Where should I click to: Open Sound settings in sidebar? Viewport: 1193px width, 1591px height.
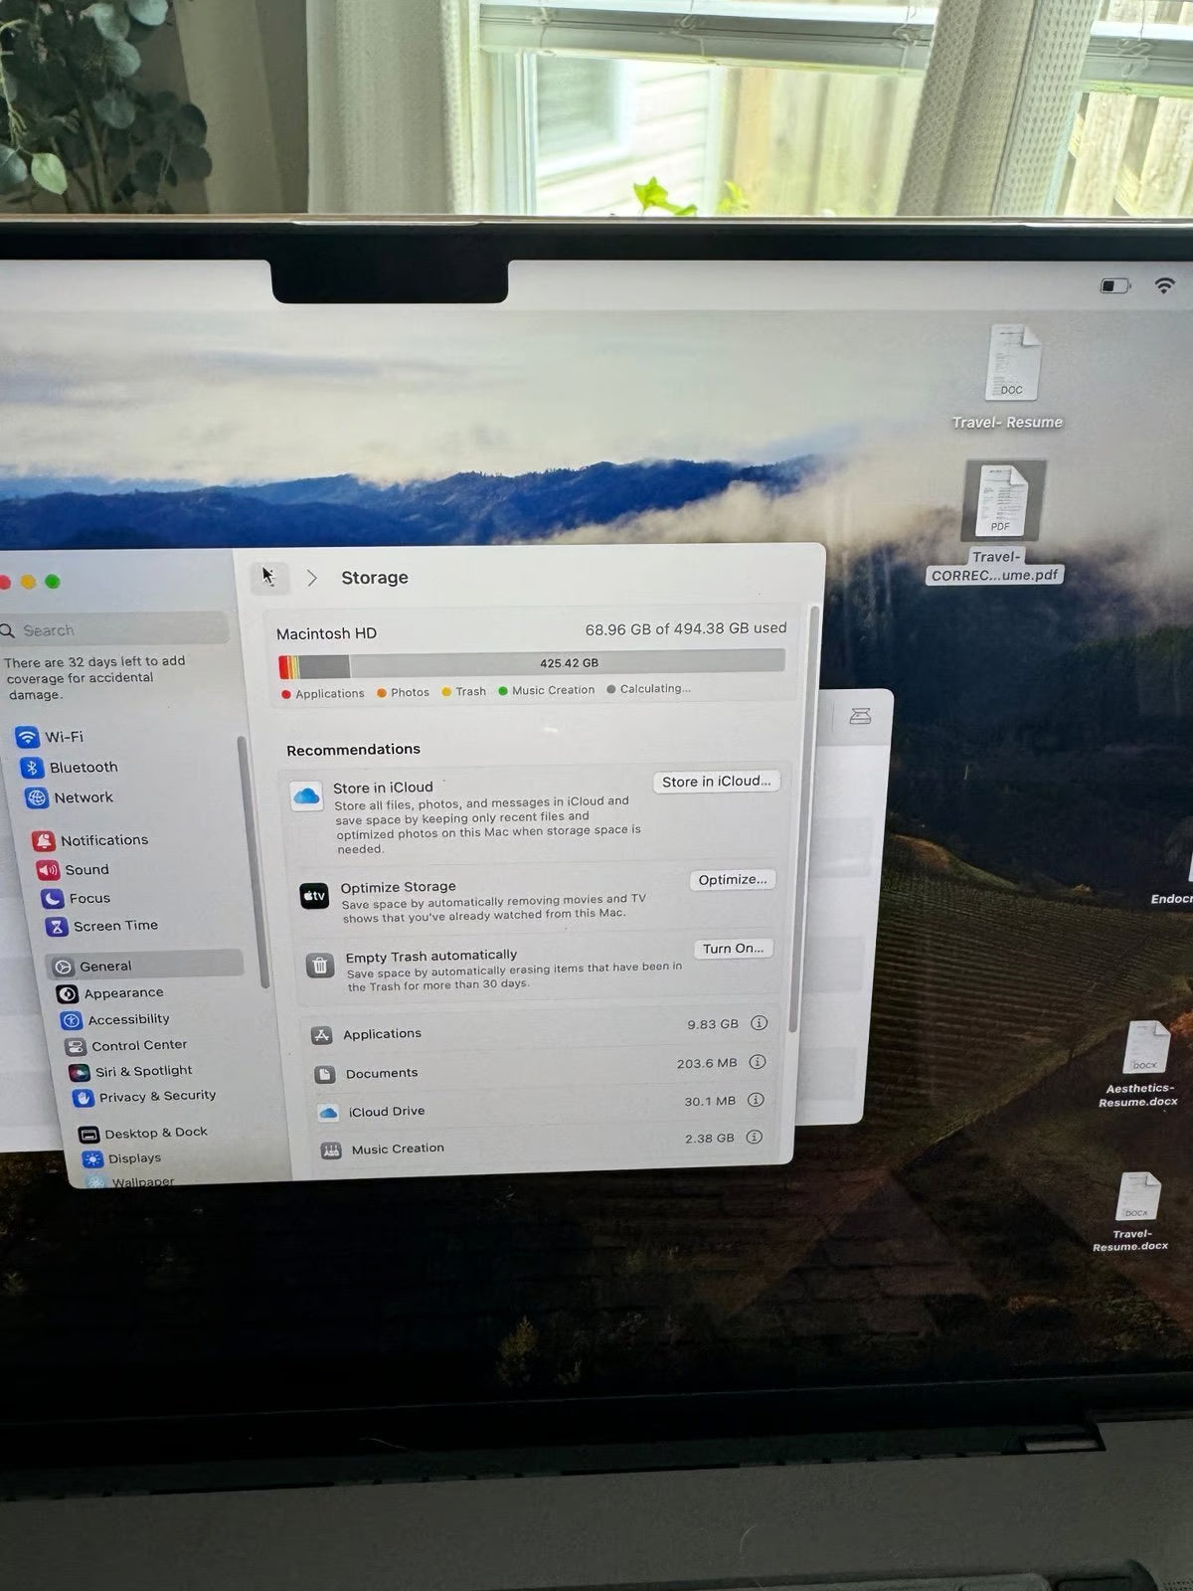(x=74, y=870)
